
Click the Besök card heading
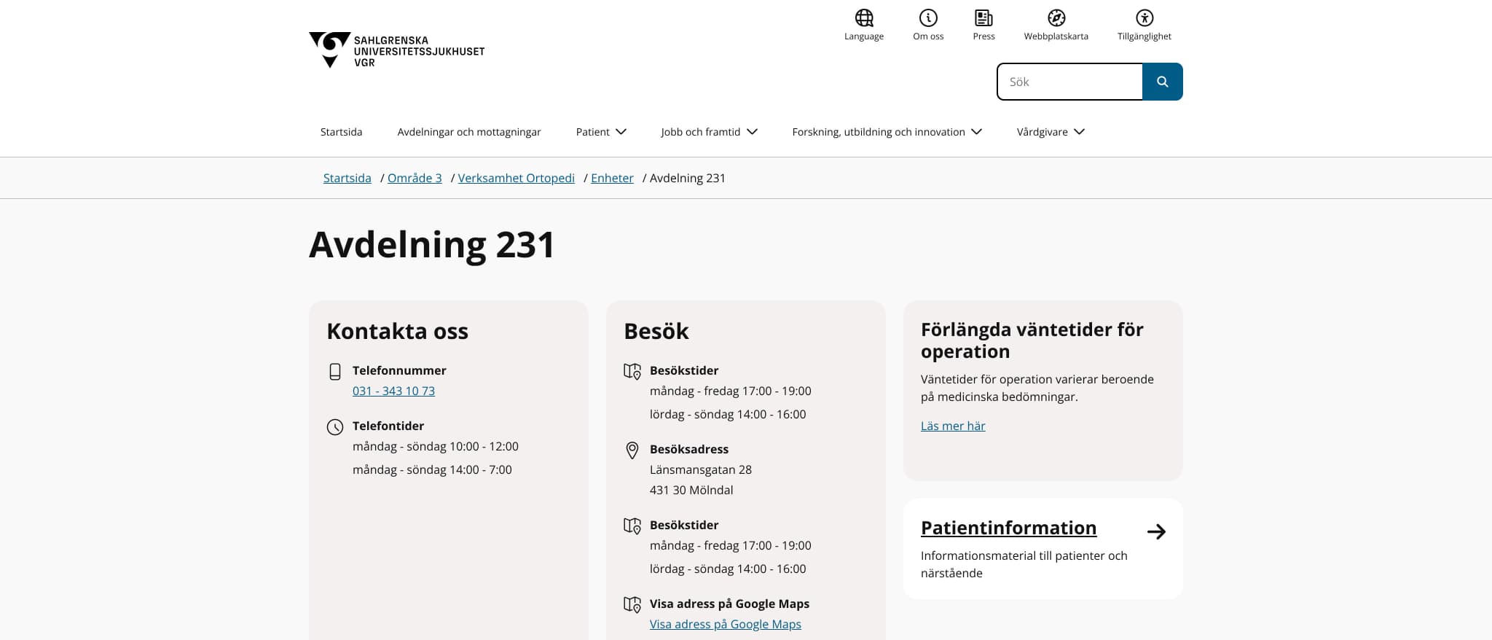656,331
